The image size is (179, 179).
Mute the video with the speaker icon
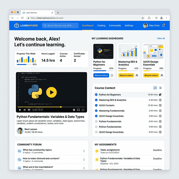tap(29, 110)
